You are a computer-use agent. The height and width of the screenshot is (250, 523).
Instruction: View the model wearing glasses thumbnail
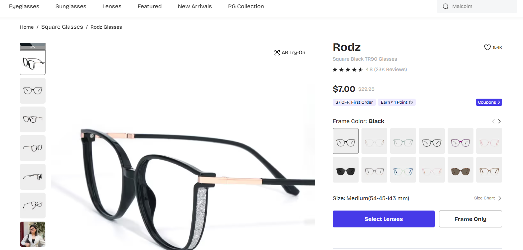point(32,234)
